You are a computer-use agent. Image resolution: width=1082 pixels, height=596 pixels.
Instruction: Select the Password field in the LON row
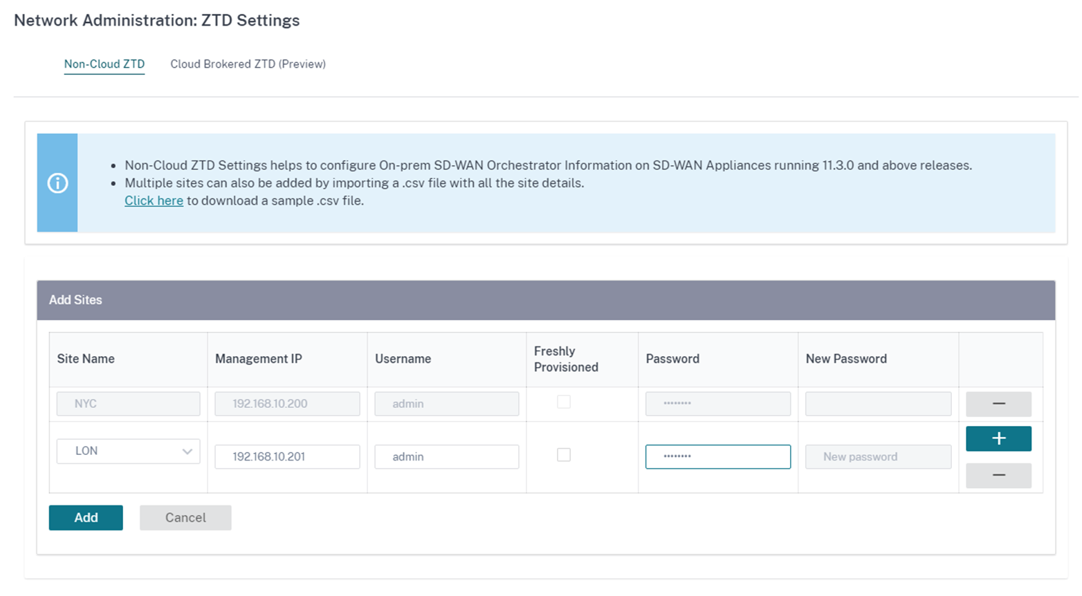718,457
